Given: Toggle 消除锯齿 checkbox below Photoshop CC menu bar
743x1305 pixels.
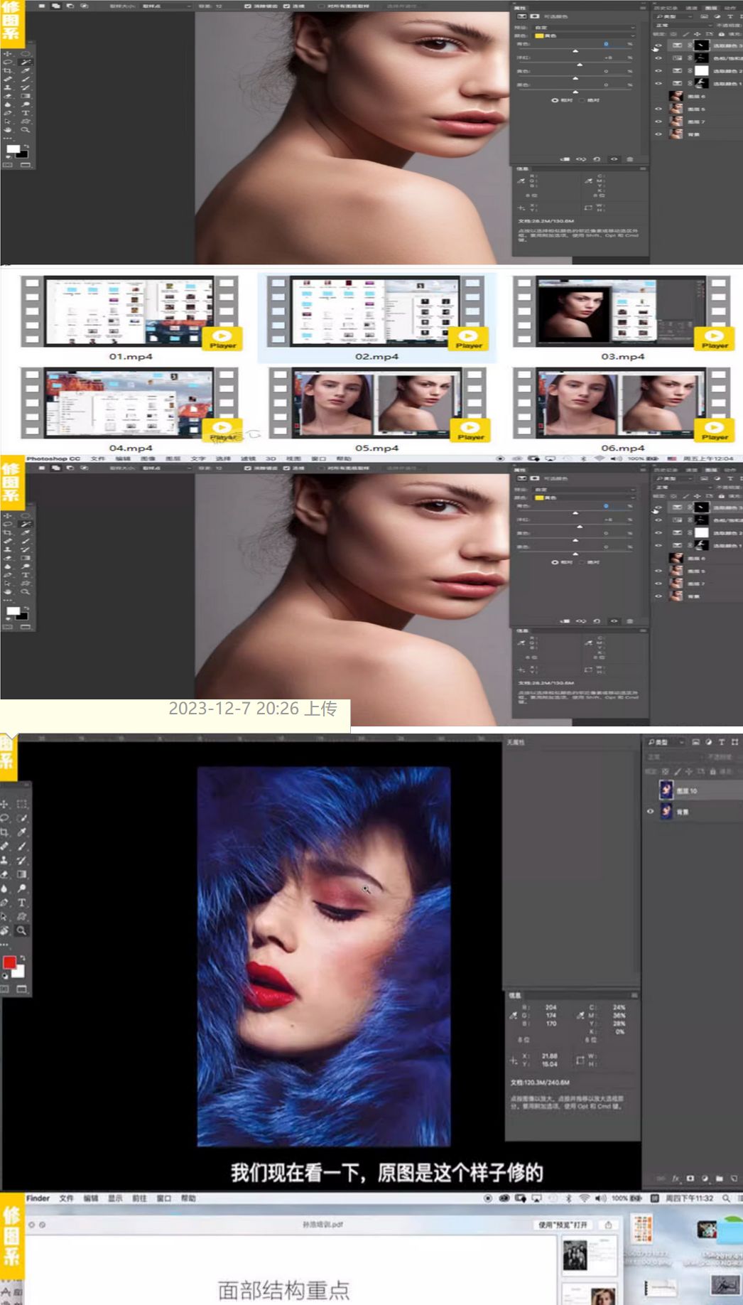Looking at the screenshot, I should point(247,468).
